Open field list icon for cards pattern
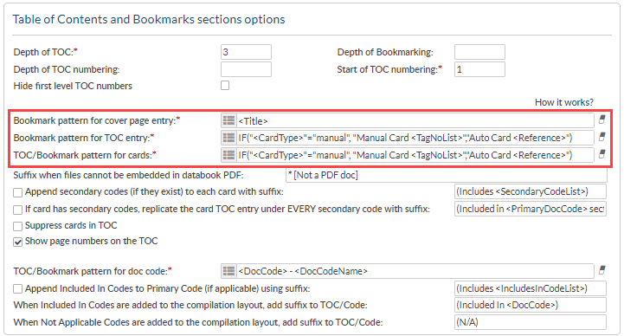624x336 pixels. coord(228,155)
